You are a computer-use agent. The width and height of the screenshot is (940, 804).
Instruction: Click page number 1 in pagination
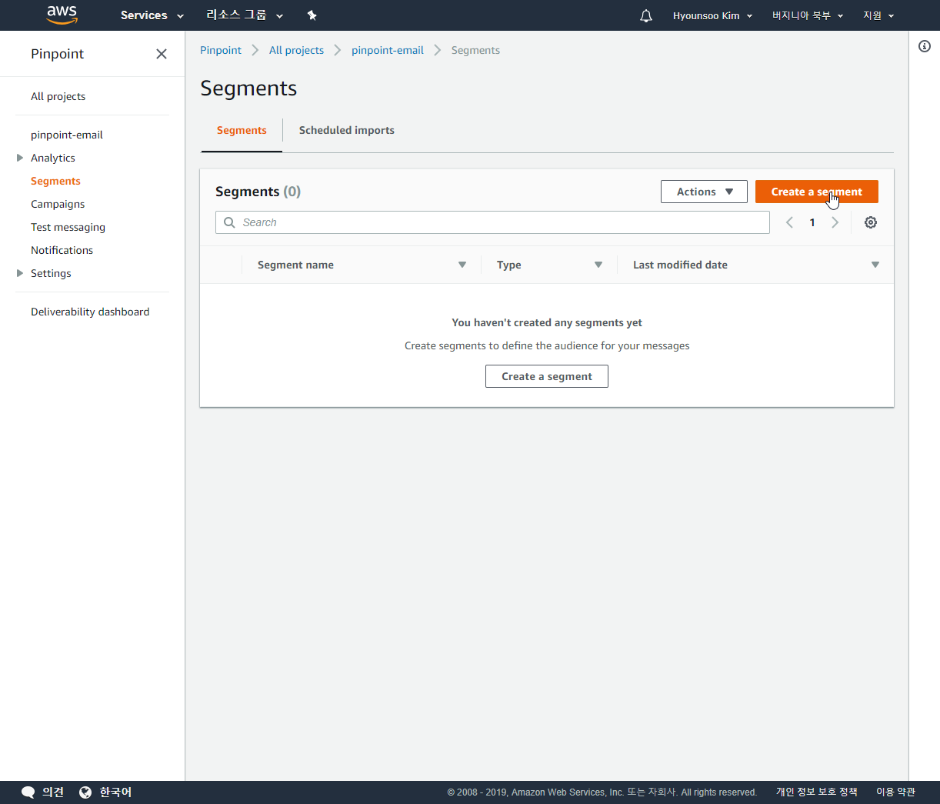[812, 222]
